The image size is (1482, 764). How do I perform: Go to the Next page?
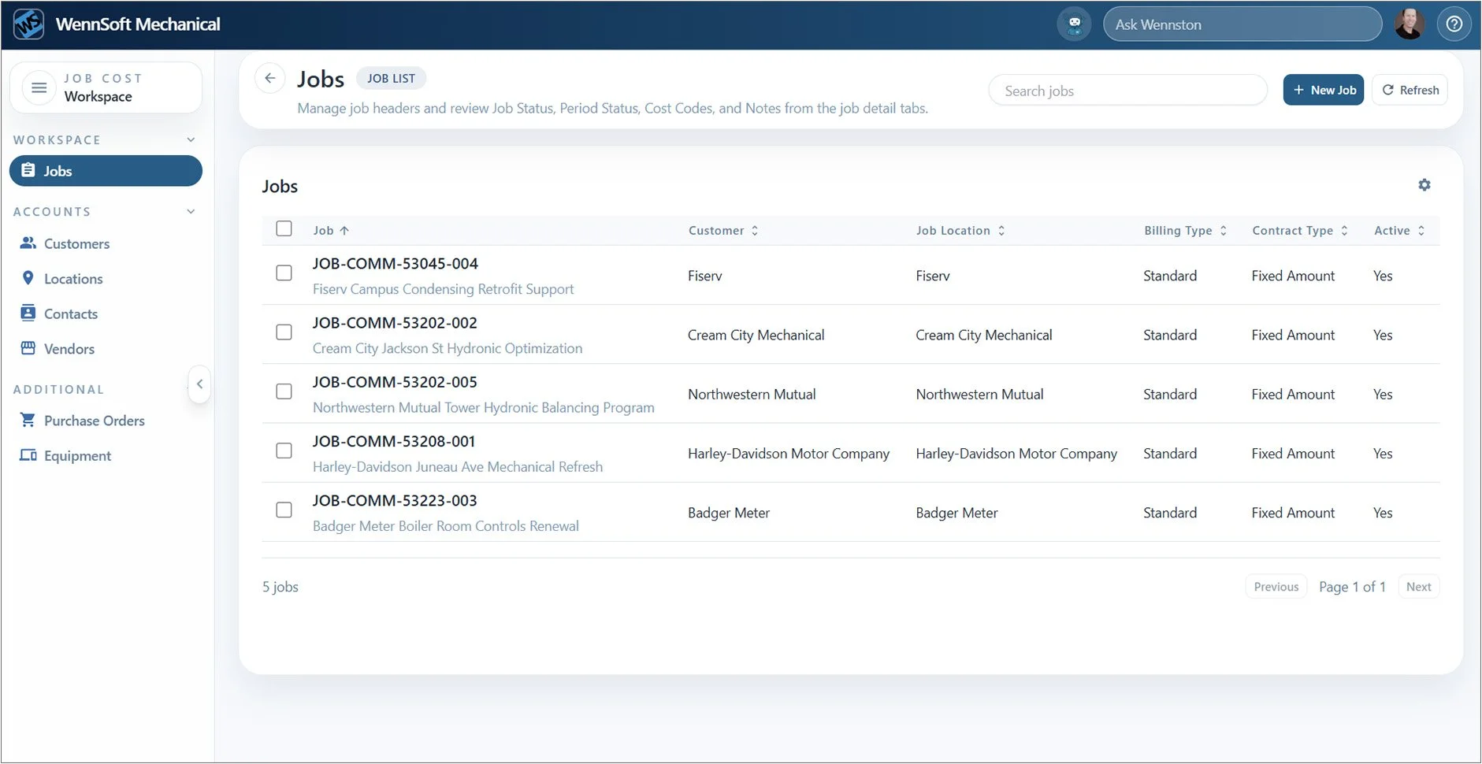(x=1419, y=587)
